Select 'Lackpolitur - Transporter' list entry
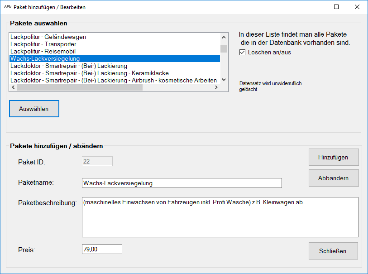This screenshot has height=274, width=368. point(43,44)
